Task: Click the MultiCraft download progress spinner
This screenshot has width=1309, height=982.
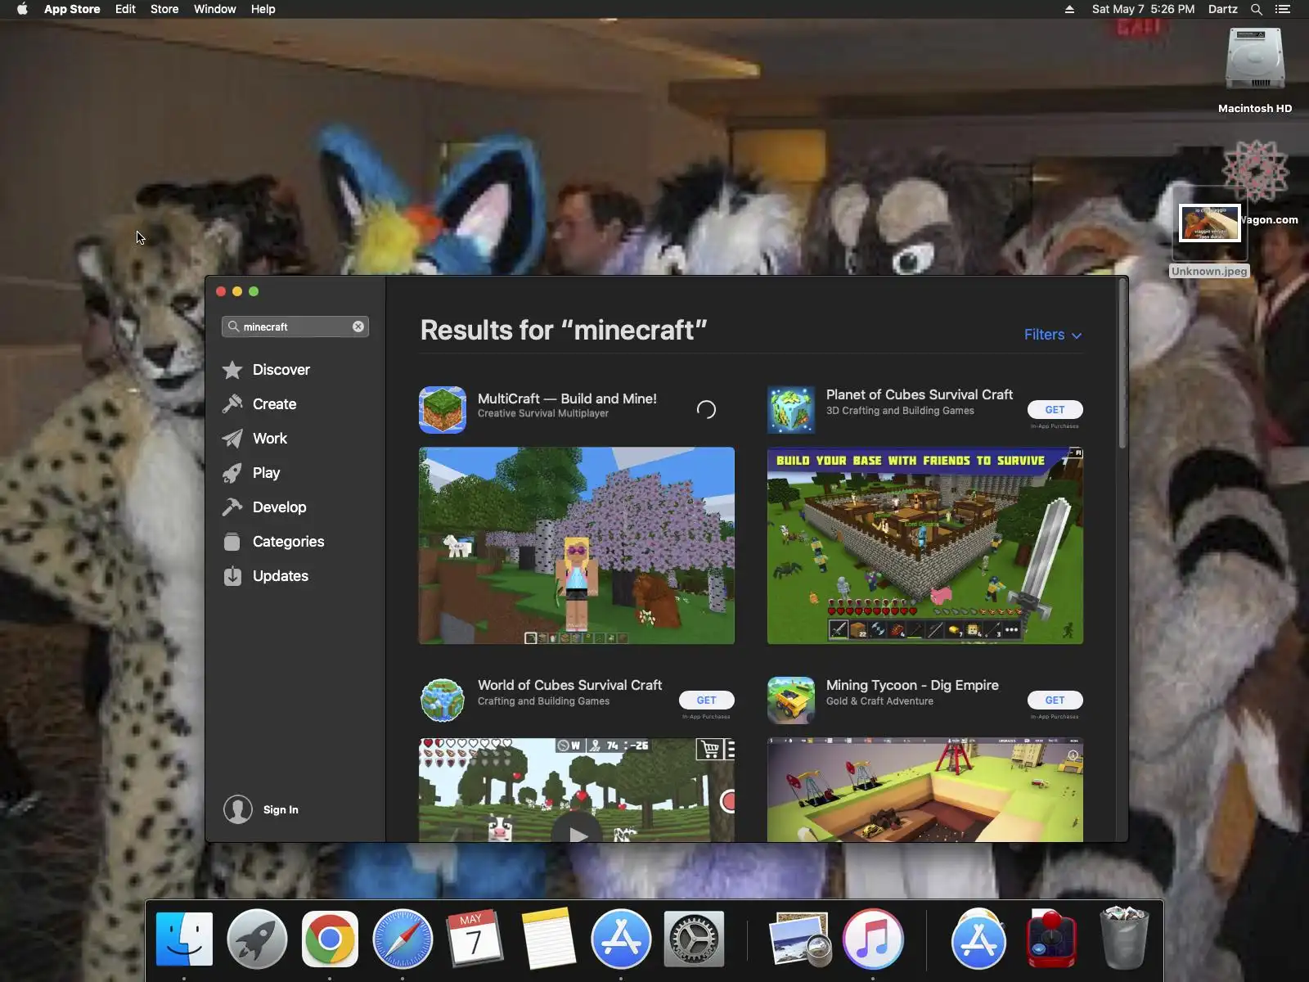Action: pyautogui.click(x=706, y=409)
